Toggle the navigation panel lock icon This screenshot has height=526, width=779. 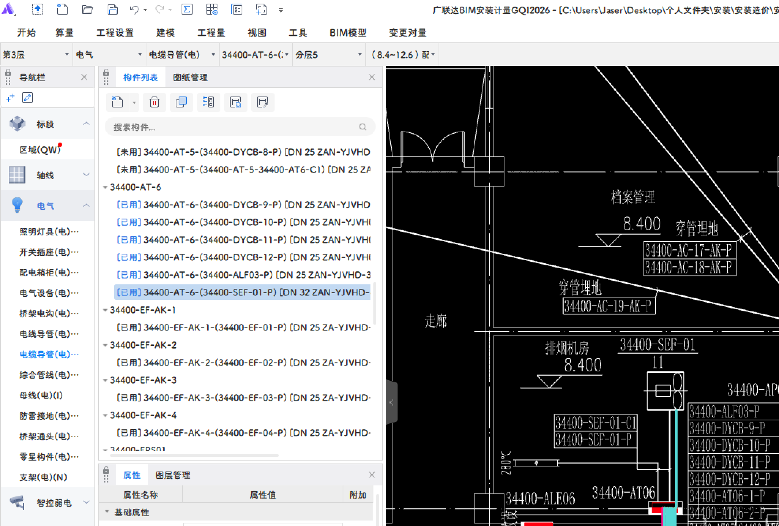pyautogui.click(x=8, y=73)
